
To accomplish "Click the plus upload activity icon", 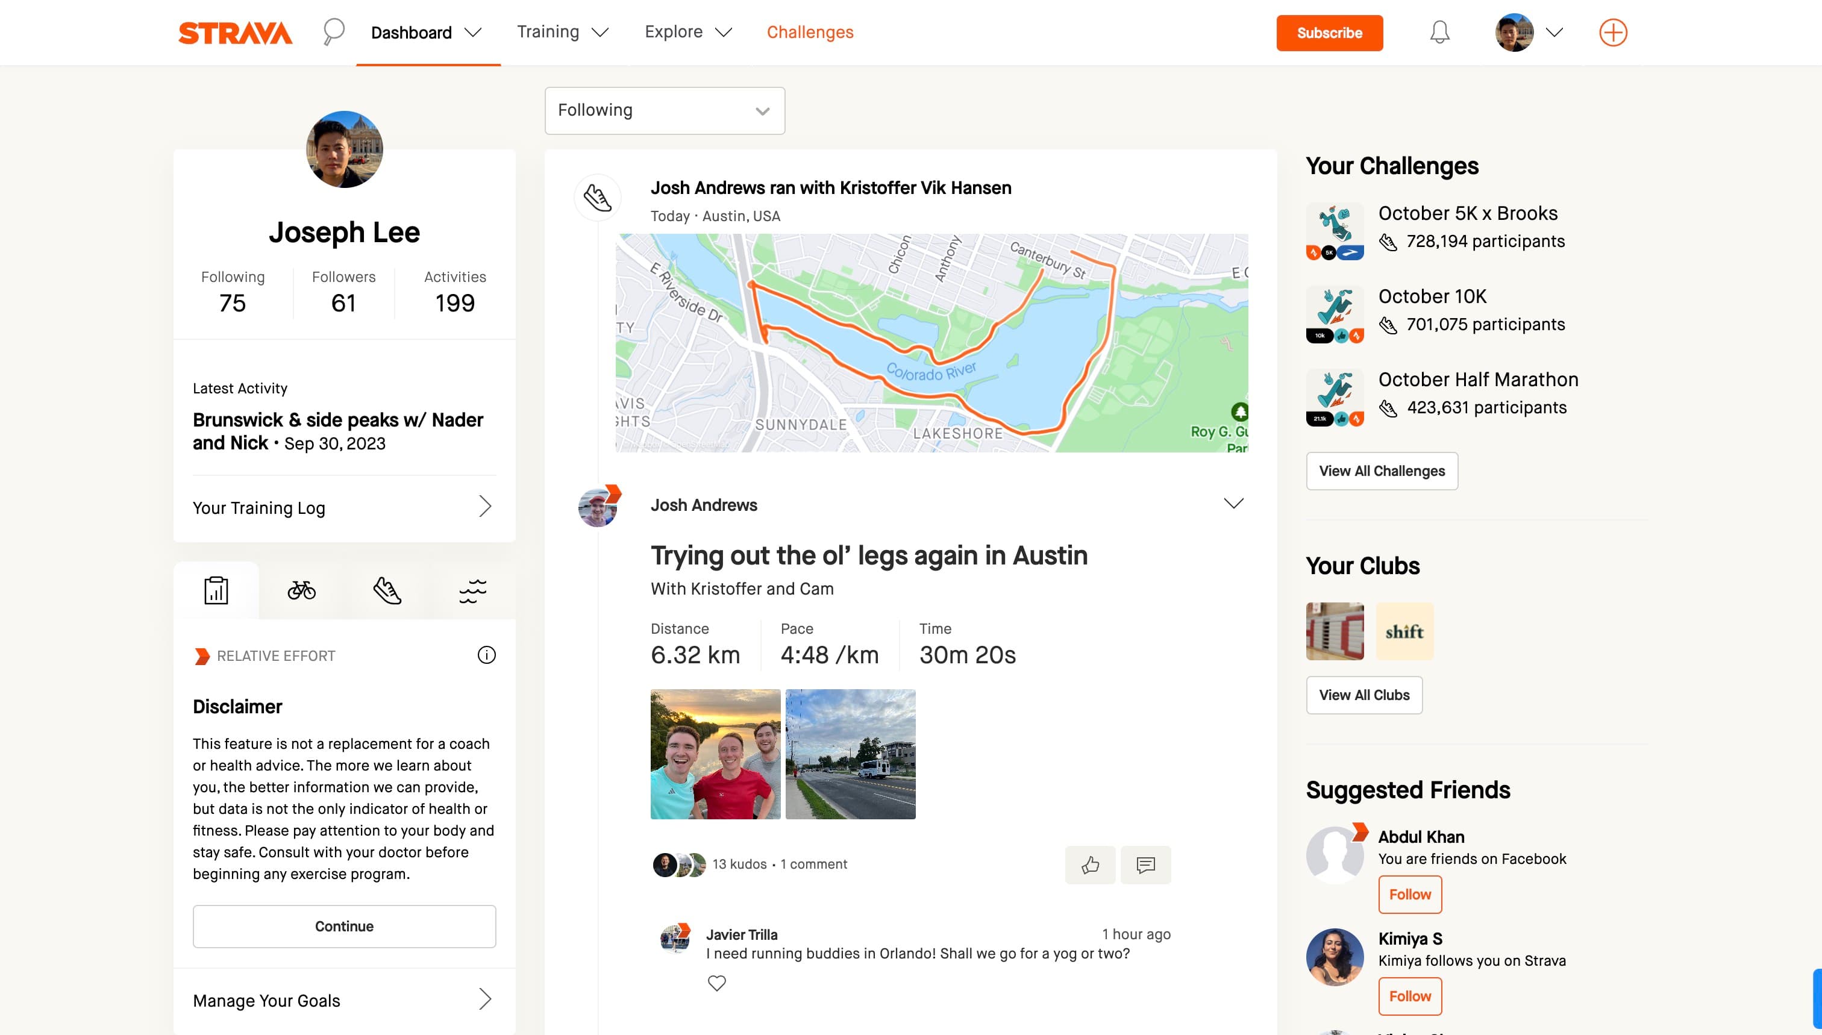I will coord(1613,33).
